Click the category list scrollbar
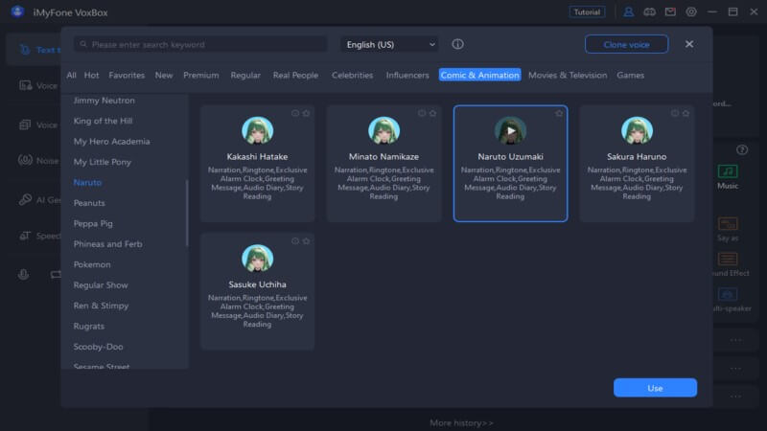767x431 pixels. (187, 213)
